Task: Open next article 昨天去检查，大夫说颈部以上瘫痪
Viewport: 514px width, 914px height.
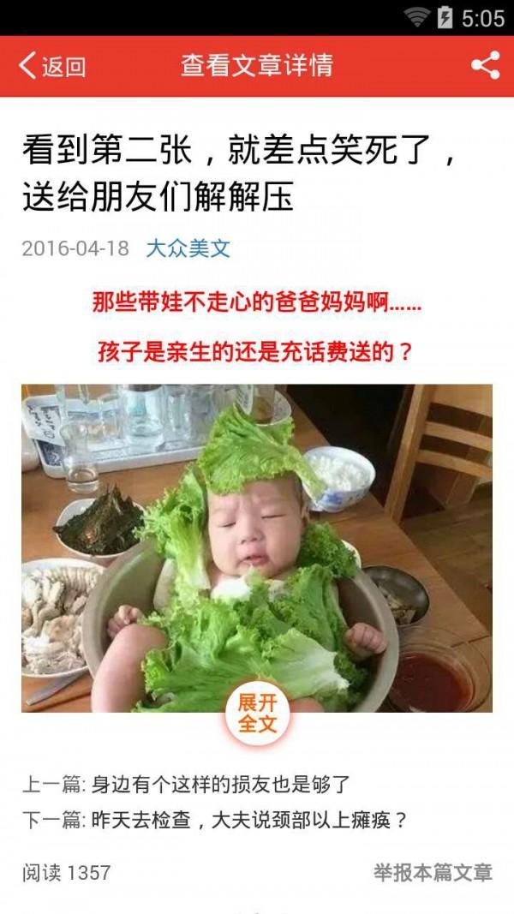Action: click(x=248, y=821)
